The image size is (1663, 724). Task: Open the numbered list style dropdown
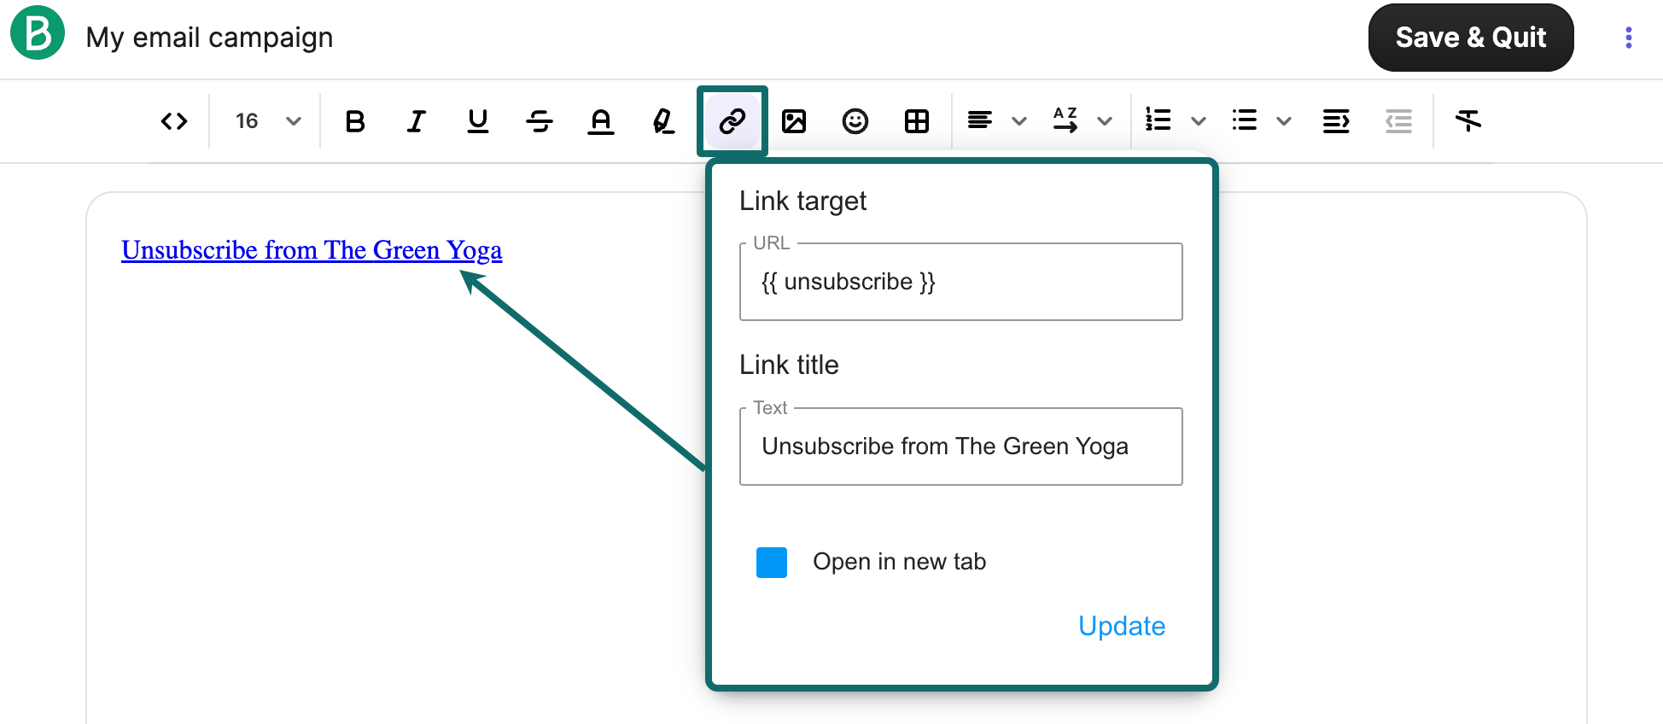click(1198, 121)
